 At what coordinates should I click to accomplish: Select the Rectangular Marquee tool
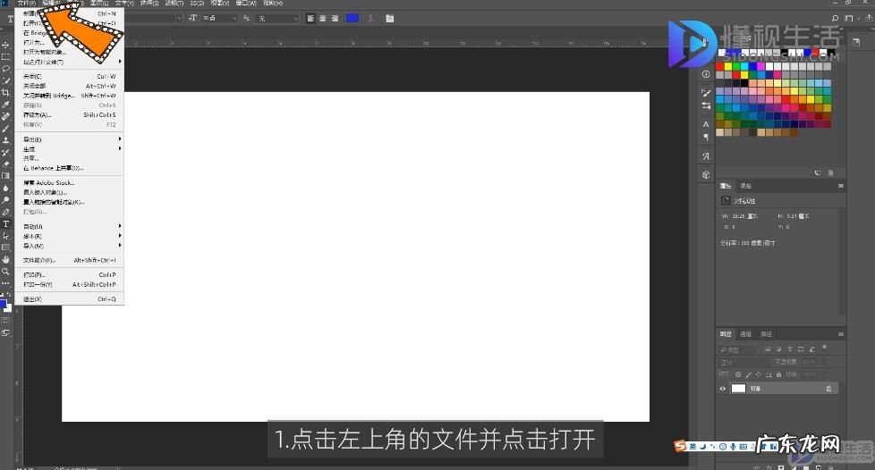point(5,57)
